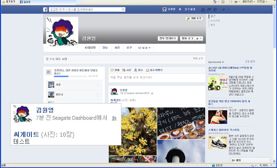Click the browser favorites star icon
This screenshot has height=168, width=277.
pyautogui.click(x=4, y=2)
